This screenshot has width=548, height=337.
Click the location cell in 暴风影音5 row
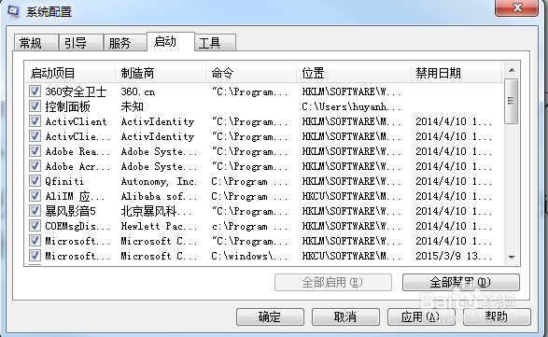(351, 212)
